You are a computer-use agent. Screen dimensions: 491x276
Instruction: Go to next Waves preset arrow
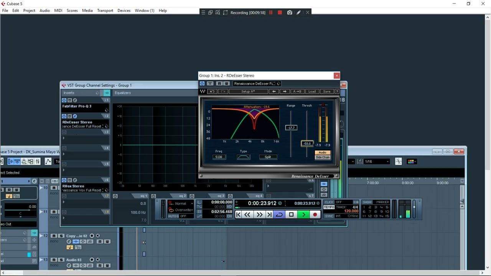285,92
